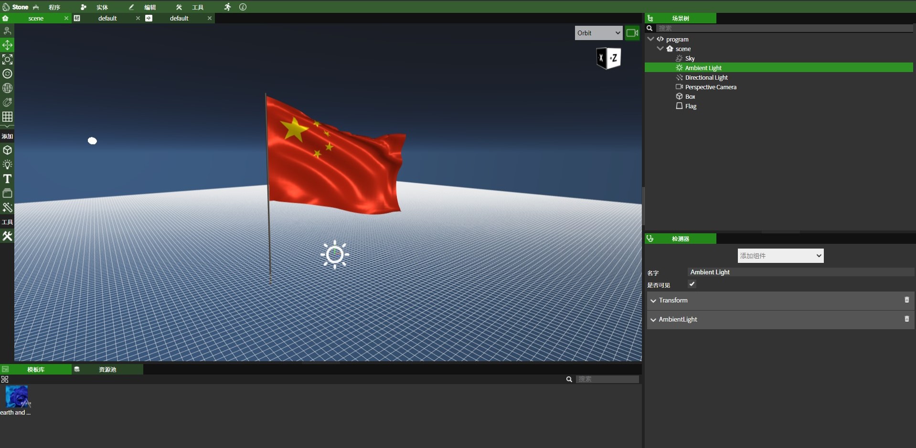The image size is (916, 448).
Task: Select the move (translate) tool
Action: click(x=7, y=45)
